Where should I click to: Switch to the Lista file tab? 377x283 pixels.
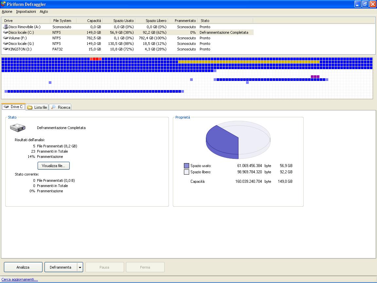[37, 107]
